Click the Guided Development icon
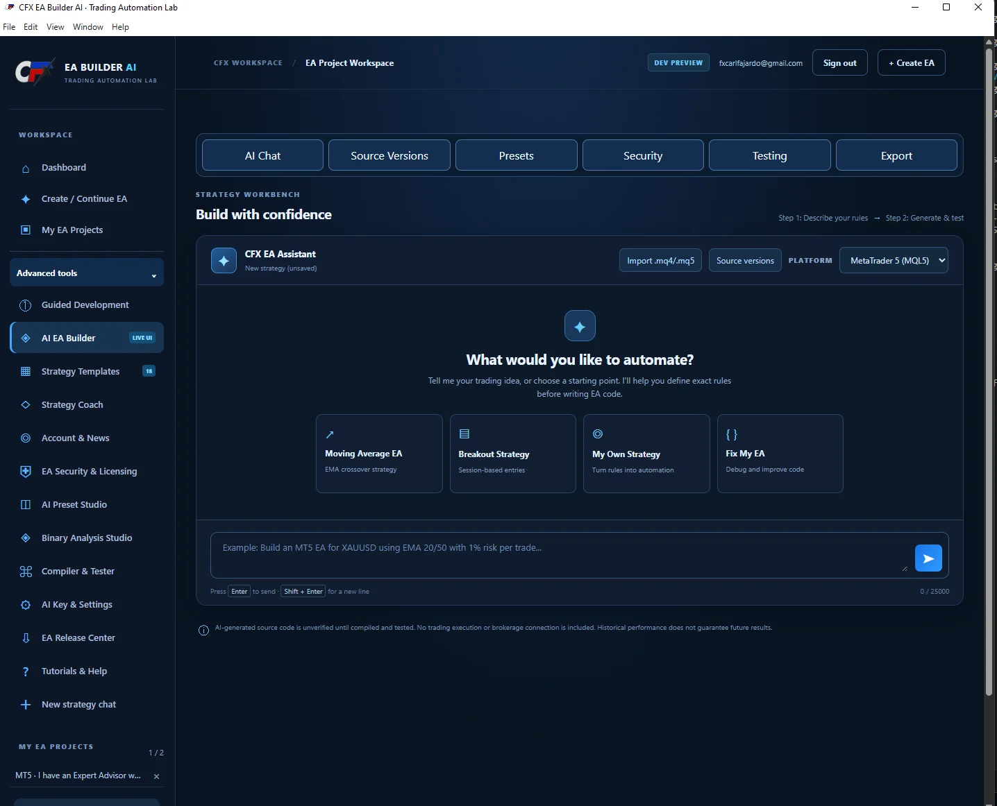997x806 pixels. click(x=26, y=305)
